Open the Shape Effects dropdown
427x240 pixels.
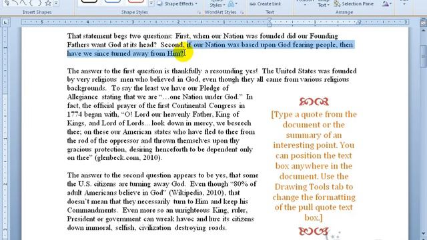tap(177, 3)
